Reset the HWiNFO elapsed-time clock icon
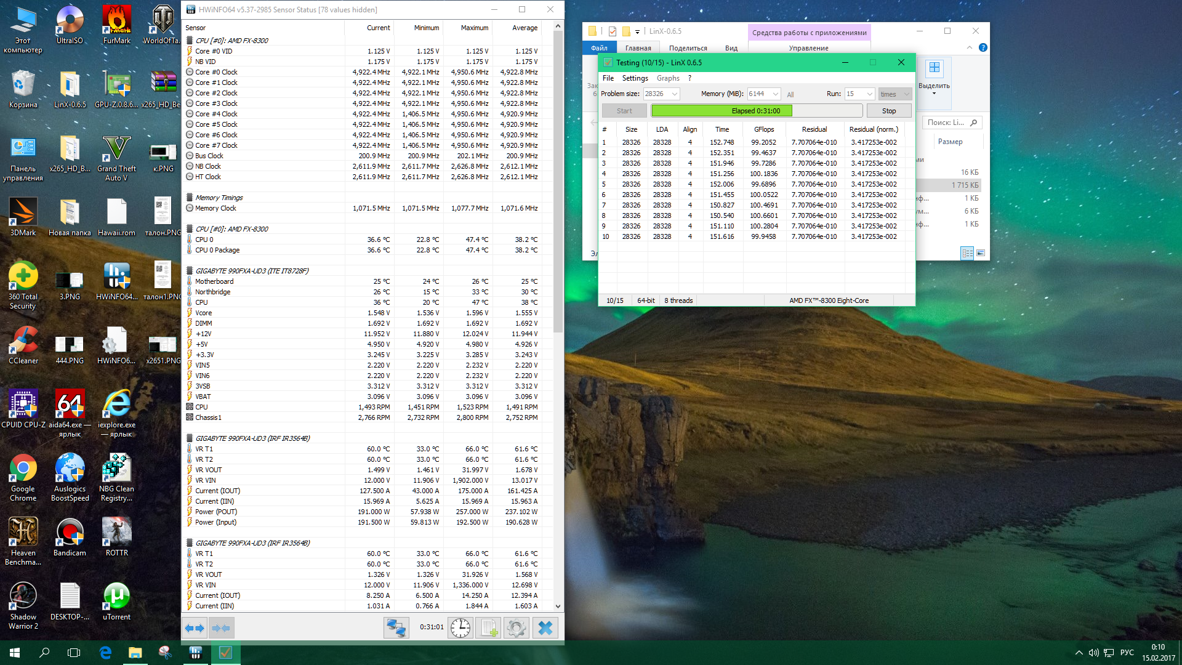Screen dimensions: 1182x665 460,628
